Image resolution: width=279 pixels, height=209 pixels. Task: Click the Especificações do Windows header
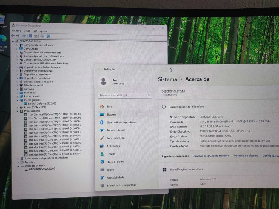click(186, 169)
